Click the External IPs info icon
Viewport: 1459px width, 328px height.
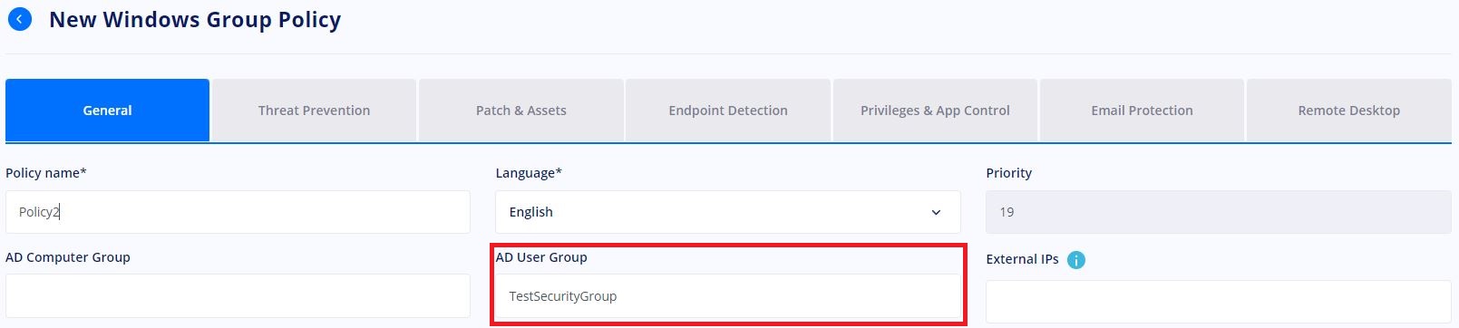(x=1076, y=260)
